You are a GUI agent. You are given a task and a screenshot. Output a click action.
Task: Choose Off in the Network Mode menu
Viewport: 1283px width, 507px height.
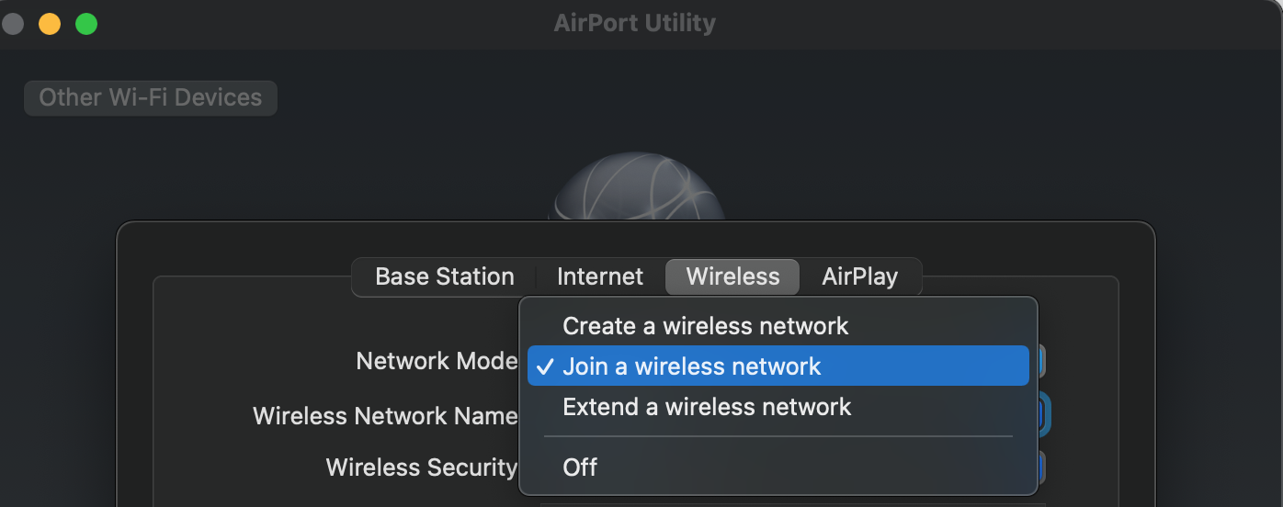580,467
